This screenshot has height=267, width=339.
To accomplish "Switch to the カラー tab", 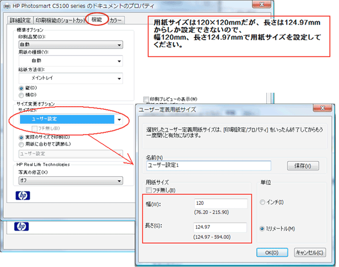I will (x=115, y=21).
